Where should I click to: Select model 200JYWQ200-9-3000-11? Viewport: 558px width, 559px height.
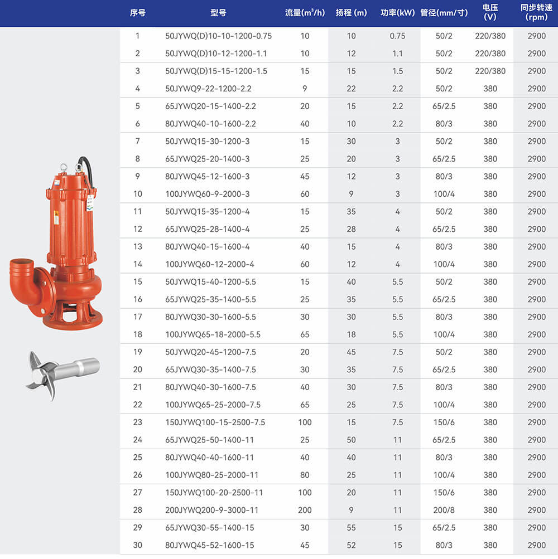(x=211, y=510)
